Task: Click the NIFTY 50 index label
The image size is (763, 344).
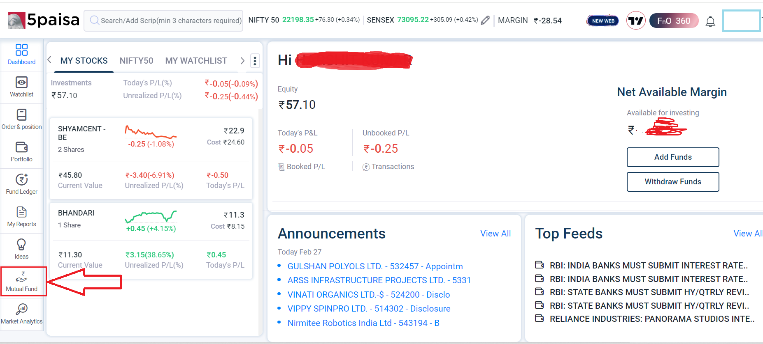Action: coord(264,20)
